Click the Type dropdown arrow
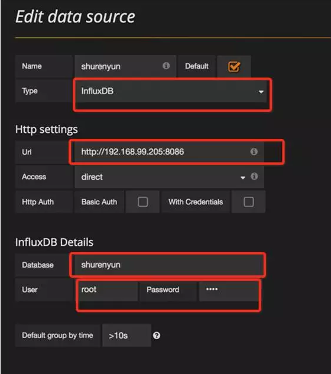 (261, 92)
